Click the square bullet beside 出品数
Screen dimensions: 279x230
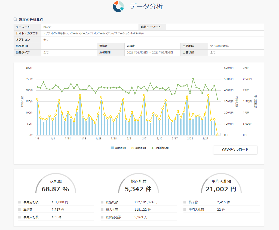19,210
